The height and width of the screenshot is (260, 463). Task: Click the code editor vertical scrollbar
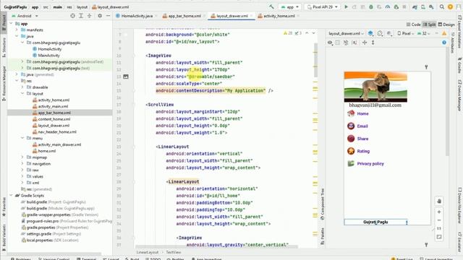coord(315,61)
